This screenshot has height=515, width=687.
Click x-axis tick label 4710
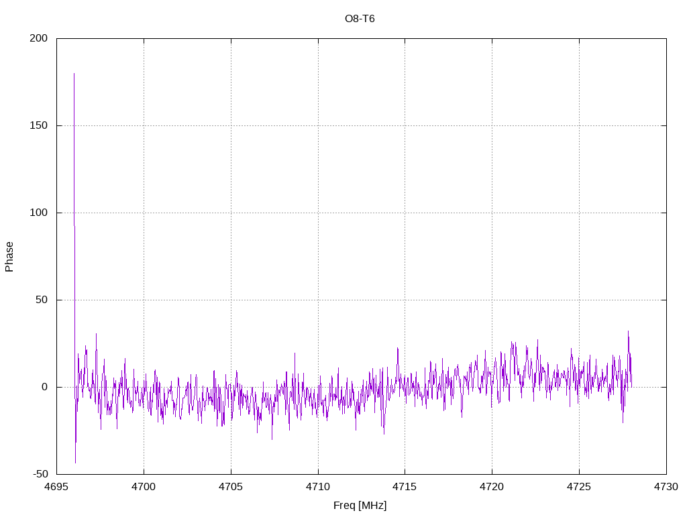tap(318, 487)
